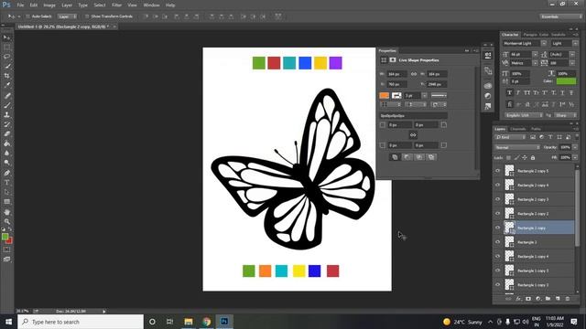Open the layer Fill dropdown arrow

[575, 157]
